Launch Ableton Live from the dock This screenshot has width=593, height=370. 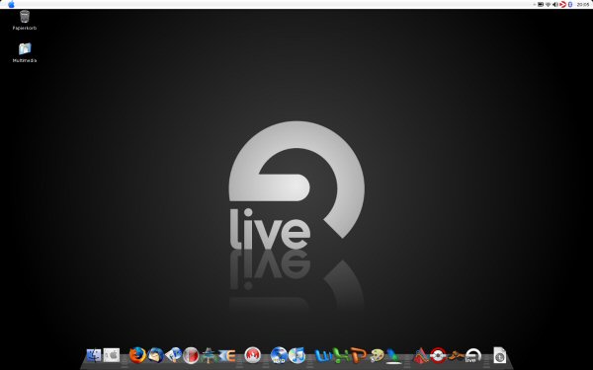coord(472,355)
